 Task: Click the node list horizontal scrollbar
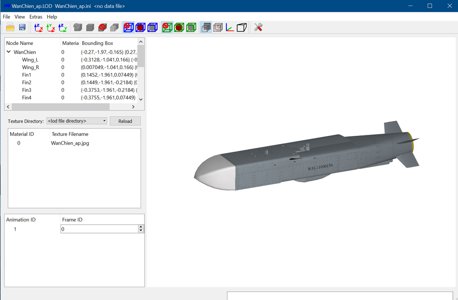tap(71, 107)
